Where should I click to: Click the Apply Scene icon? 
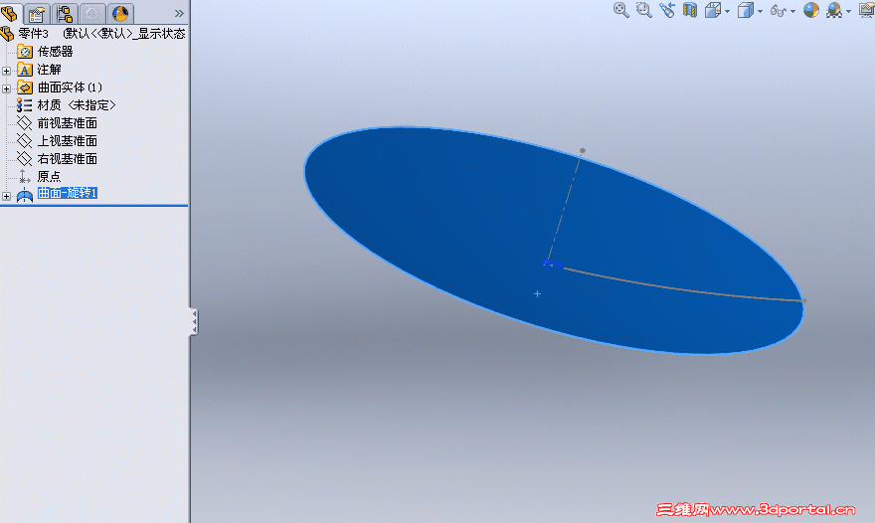(x=834, y=10)
